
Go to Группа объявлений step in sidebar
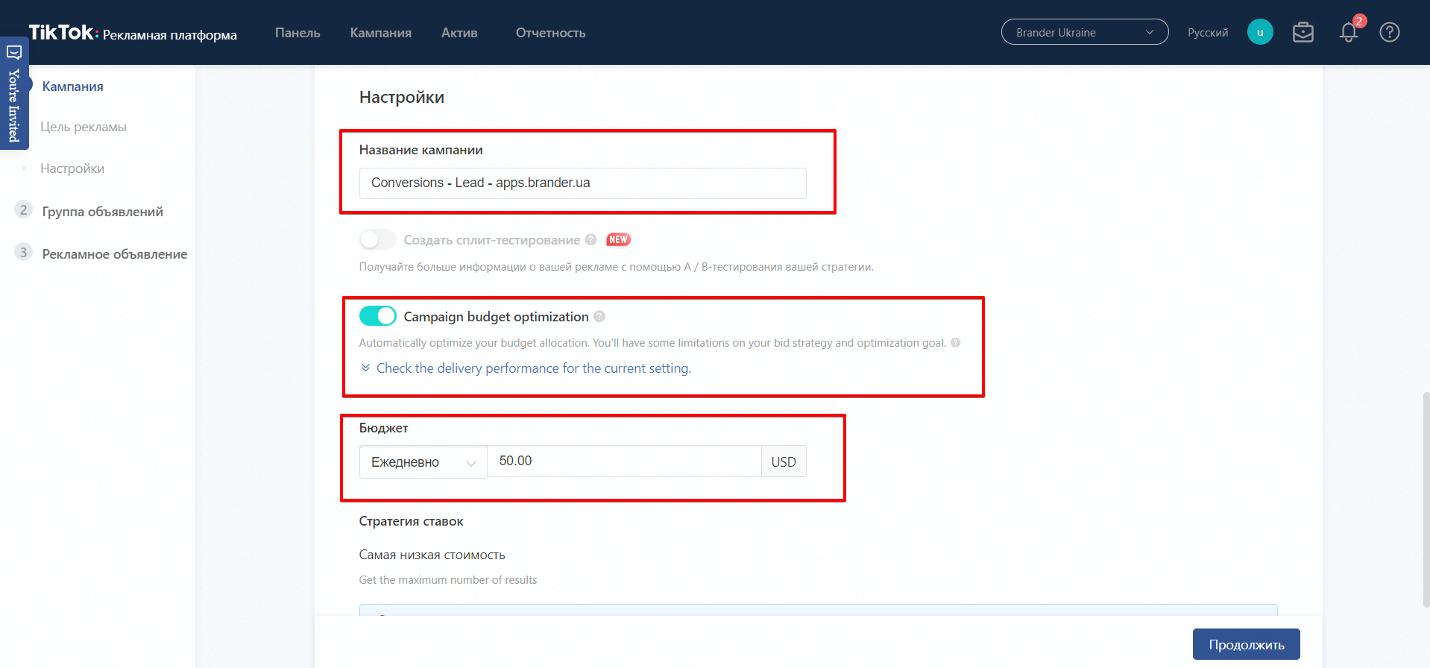tap(102, 212)
